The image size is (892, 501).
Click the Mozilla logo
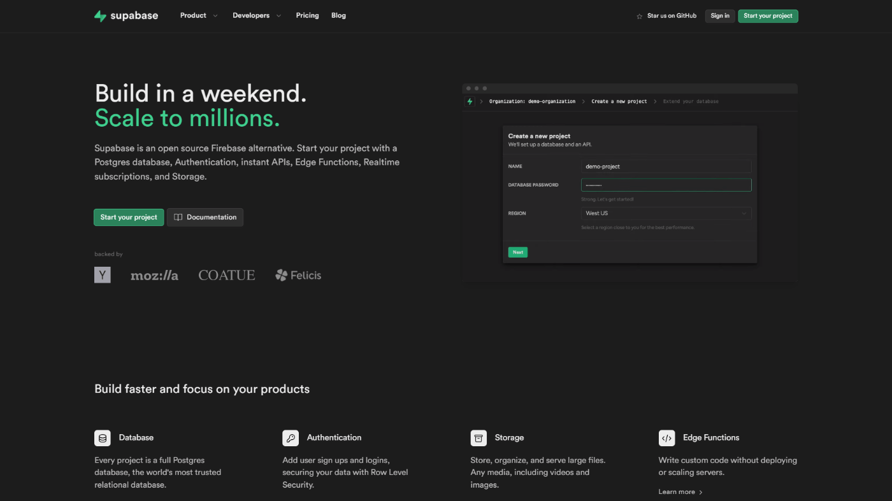[x=154, y=276]
